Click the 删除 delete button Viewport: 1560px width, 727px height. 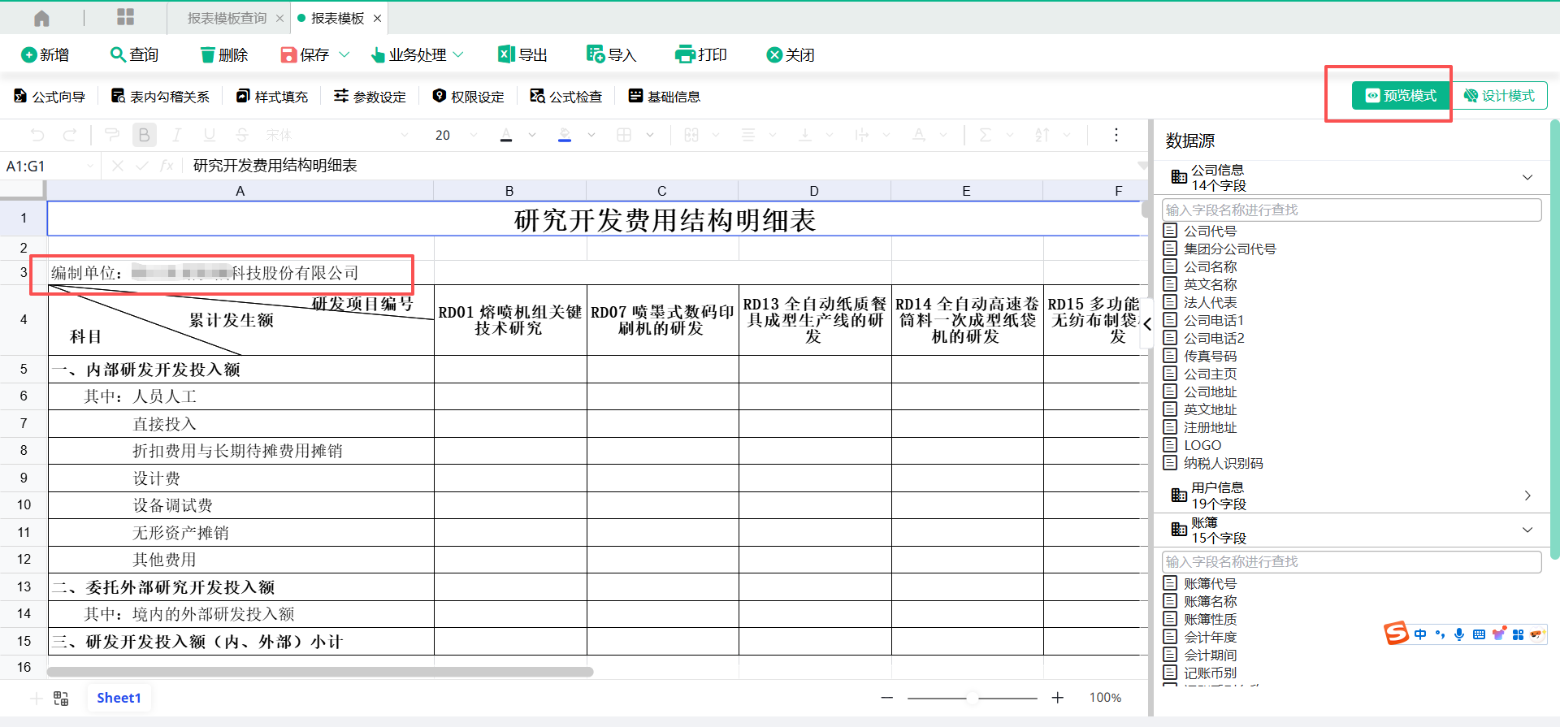(x=223, y=54)
